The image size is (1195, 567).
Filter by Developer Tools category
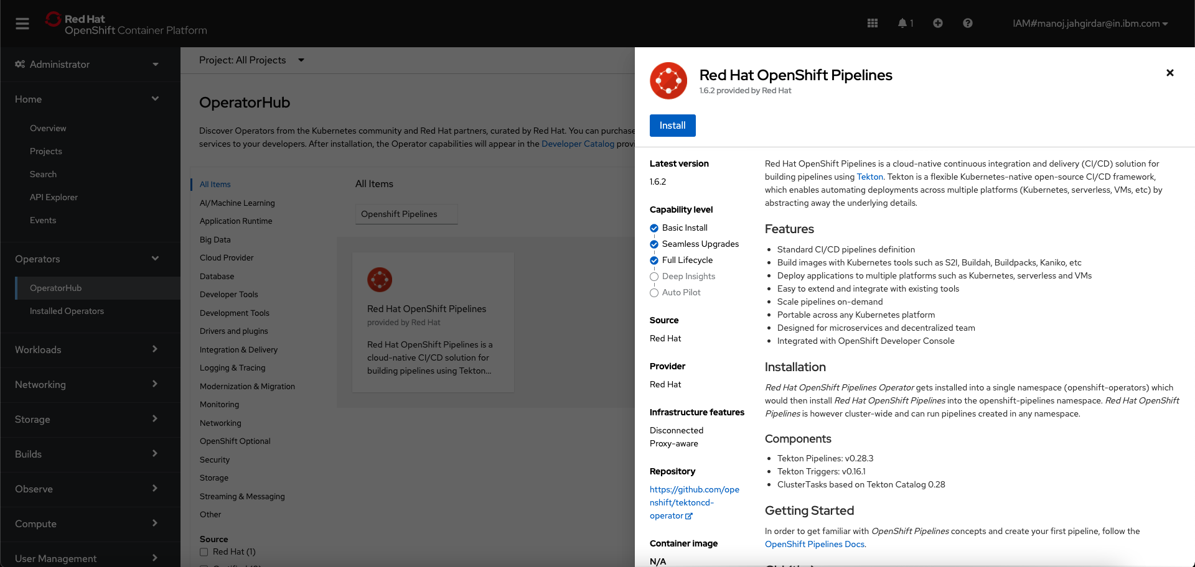click(229, 295)
